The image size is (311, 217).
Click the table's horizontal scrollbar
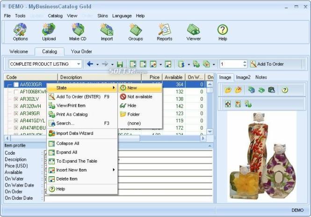pyautogui.click(x=105, y=138)
